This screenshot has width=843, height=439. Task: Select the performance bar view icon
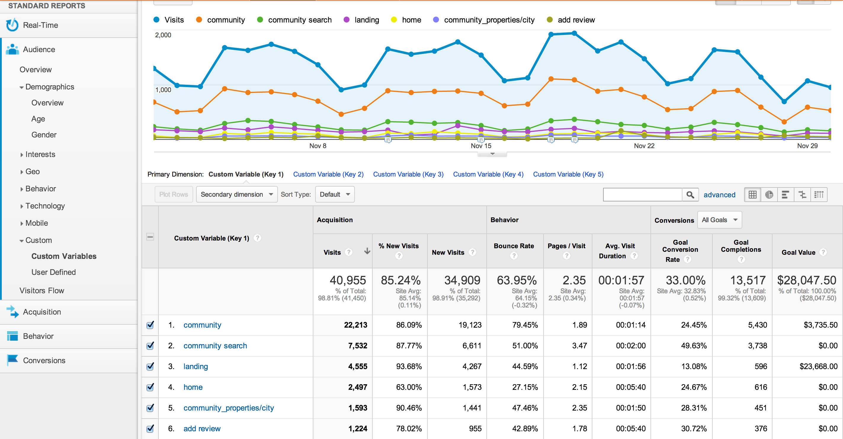click(786, 195)
